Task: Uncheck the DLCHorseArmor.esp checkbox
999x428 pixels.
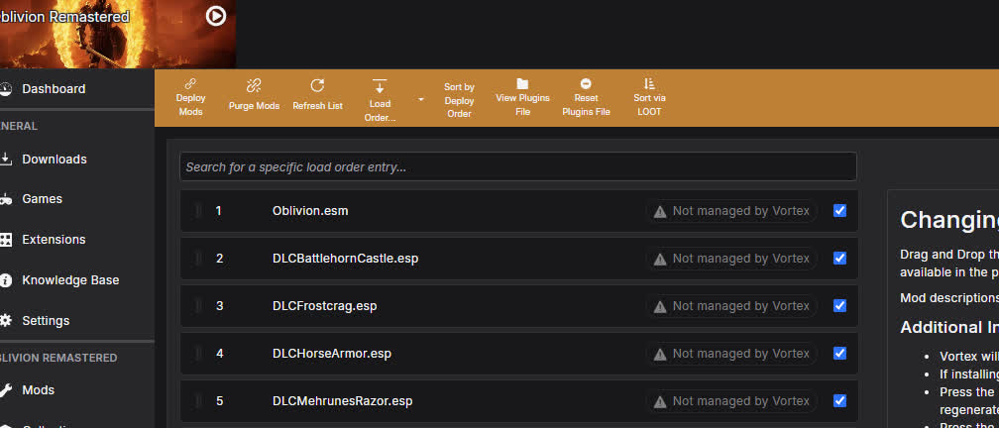Action: tap(839, 354)
